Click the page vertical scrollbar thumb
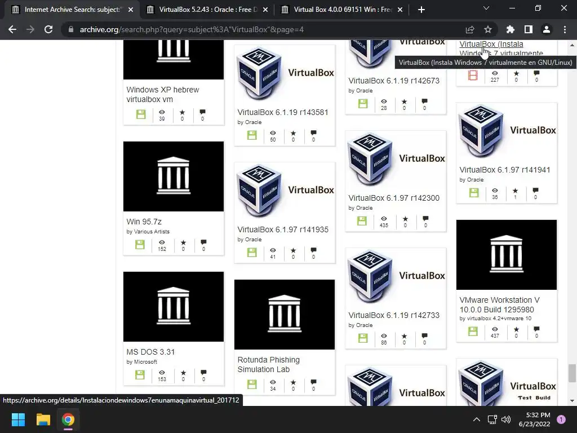This screenshot has height=433, width=577. tap(572, 373)
